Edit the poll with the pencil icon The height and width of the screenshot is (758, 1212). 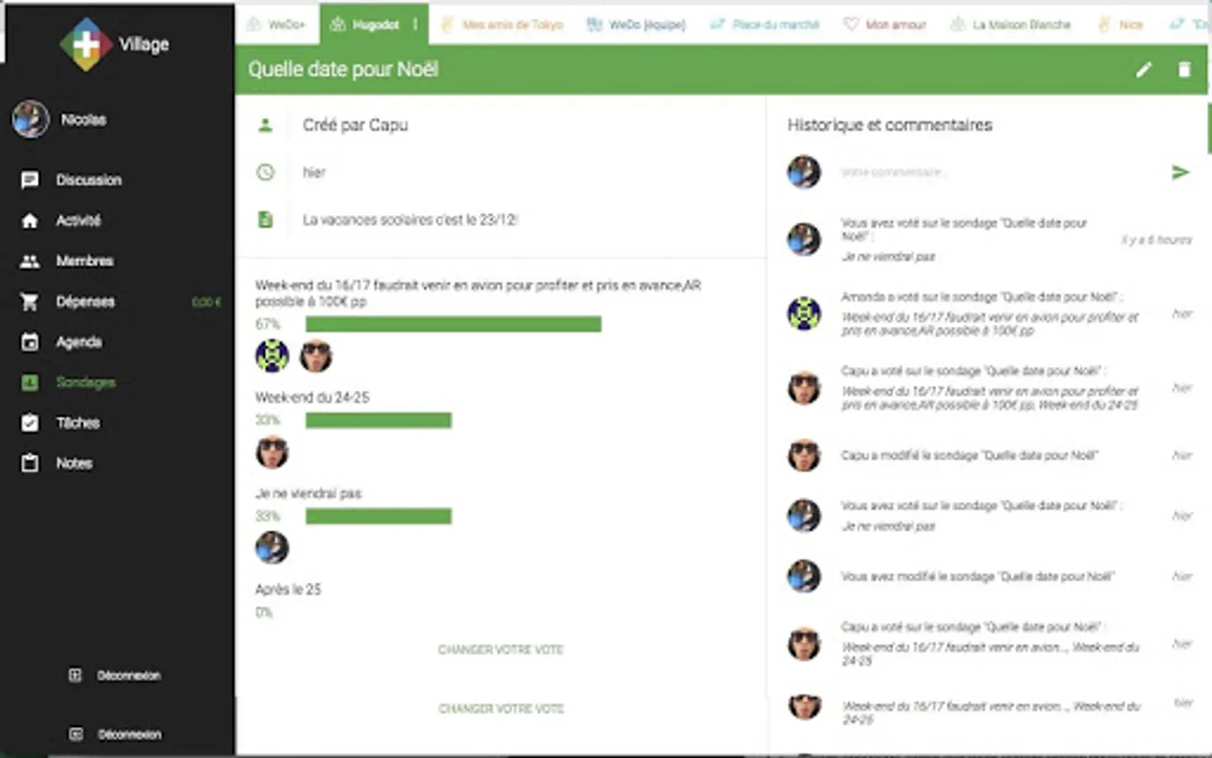point(1143,70)
